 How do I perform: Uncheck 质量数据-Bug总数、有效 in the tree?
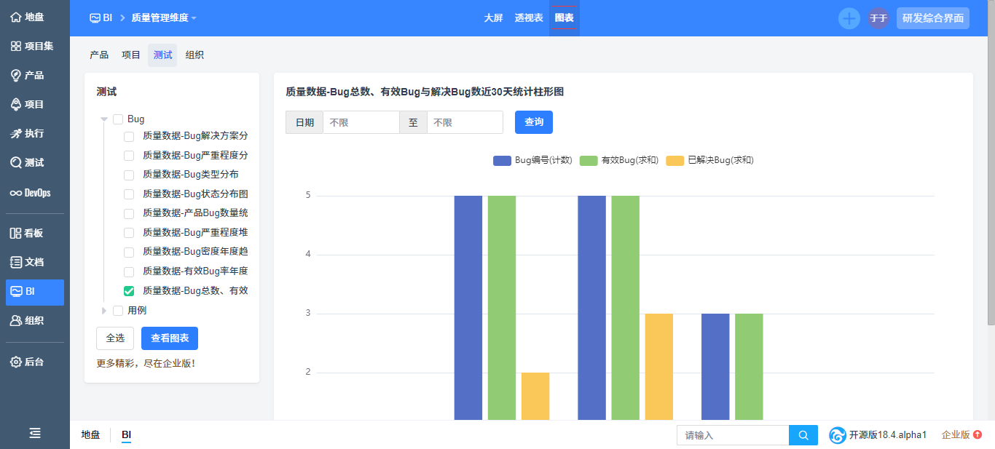(129, 290)
